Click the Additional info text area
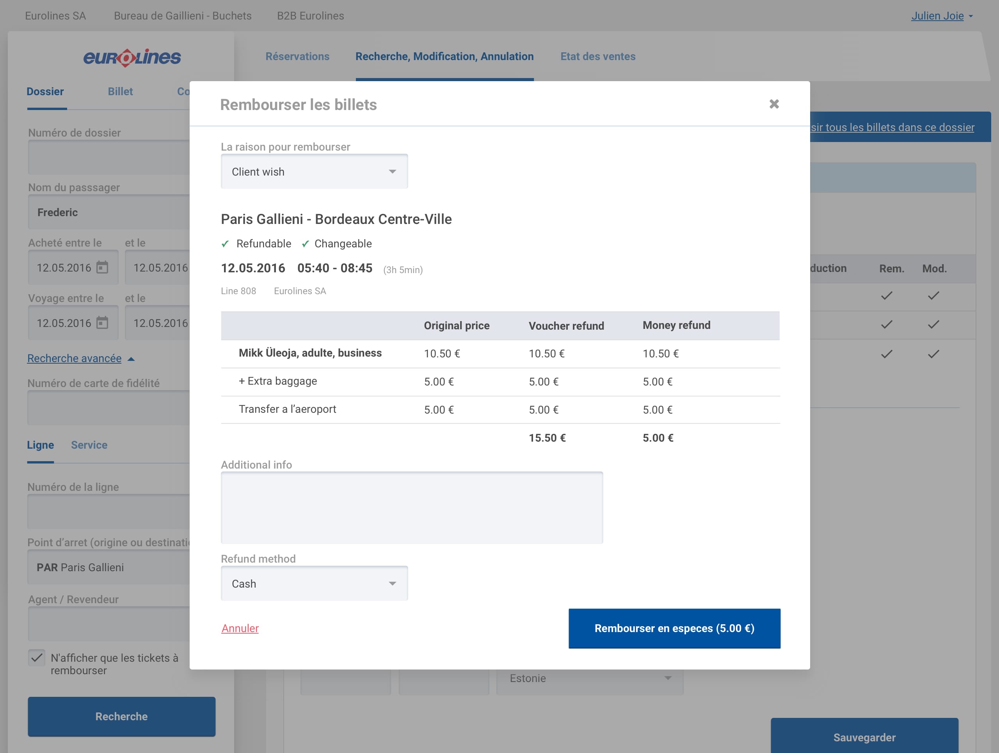Image resolution: width=999 pixels, height=753 pixels. [412, 508]
